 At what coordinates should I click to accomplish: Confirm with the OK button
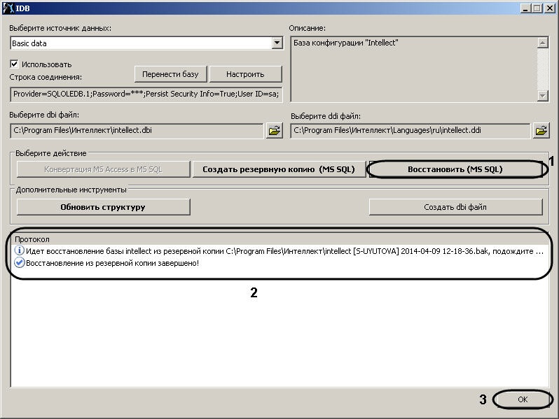523,399
